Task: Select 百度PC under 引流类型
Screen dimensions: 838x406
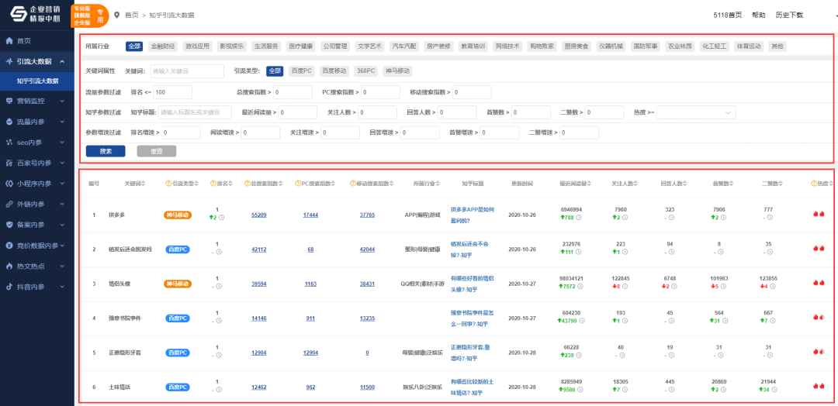Action: [x=301, y=71]
